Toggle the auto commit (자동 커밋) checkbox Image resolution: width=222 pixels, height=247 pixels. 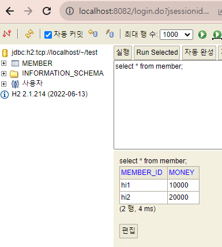coord(48,35)
